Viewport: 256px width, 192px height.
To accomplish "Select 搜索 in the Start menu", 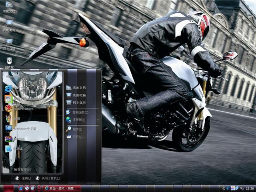I will (x=76, y=129).
